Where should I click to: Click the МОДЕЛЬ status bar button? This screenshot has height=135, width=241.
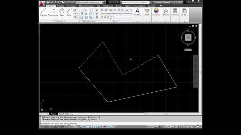point(150,127)
